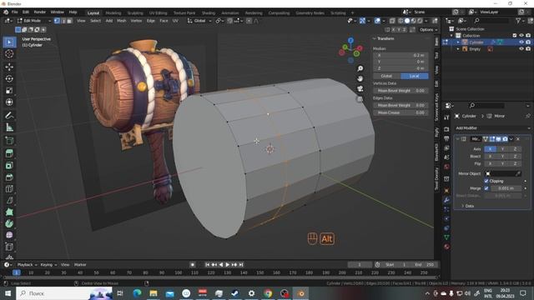The image size is (534, 300).
Task: Open the Render menu
Action: [39, 12]
